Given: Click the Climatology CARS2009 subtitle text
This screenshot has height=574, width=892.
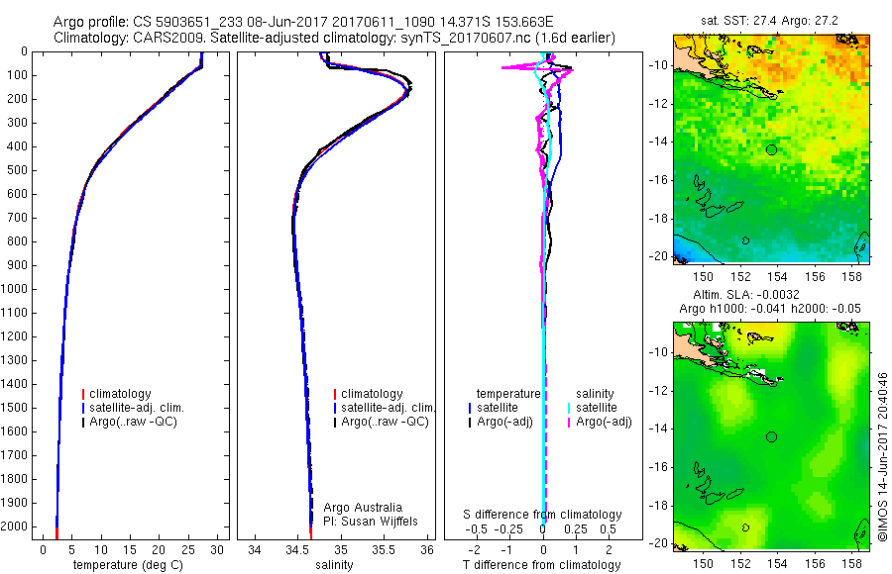Looking at the screenshot, I should coord(335,38).
